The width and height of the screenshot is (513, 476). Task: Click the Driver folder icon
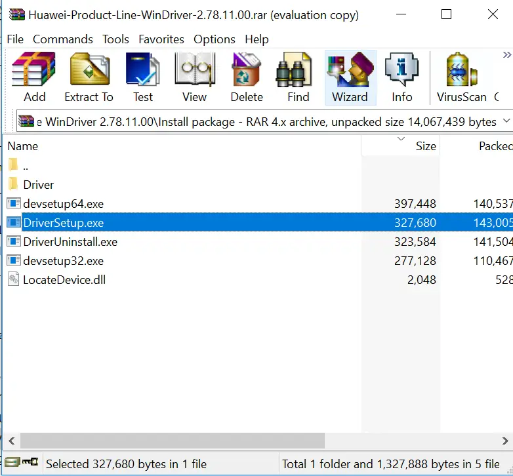point(13,184)
